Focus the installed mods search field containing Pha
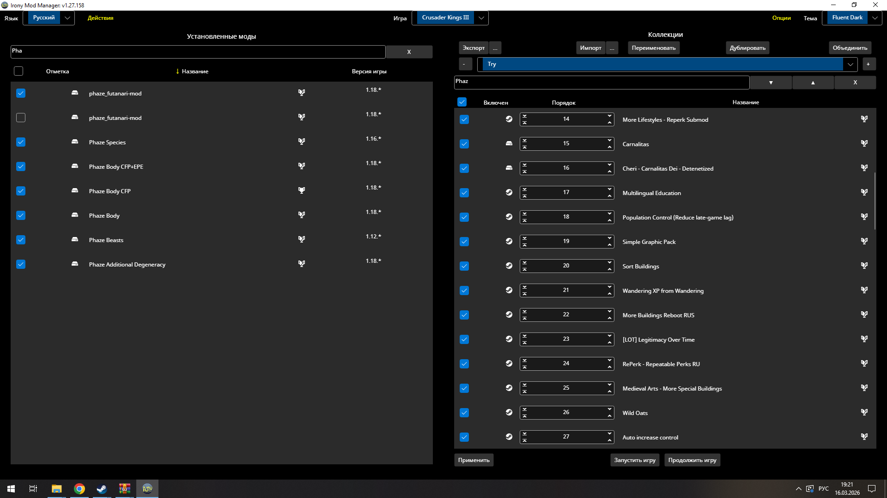The image size is (887, 498). (198, 52)
